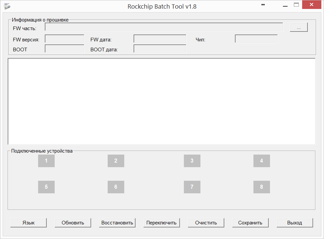
Task: Click device slot 2 indicator
Action: tap(116, 161)
